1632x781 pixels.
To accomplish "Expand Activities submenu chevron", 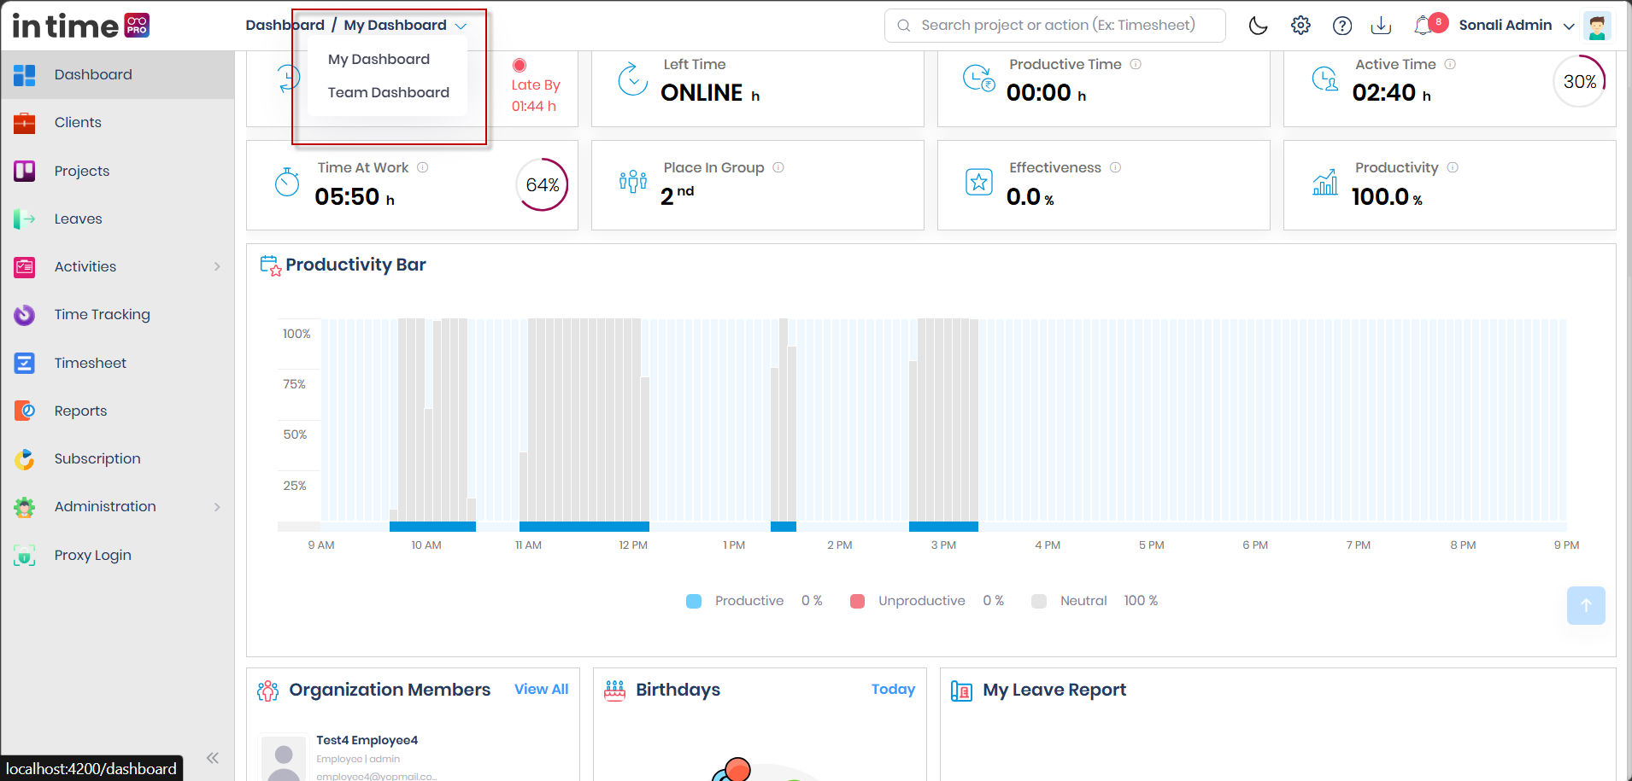I will click(217, 266).
